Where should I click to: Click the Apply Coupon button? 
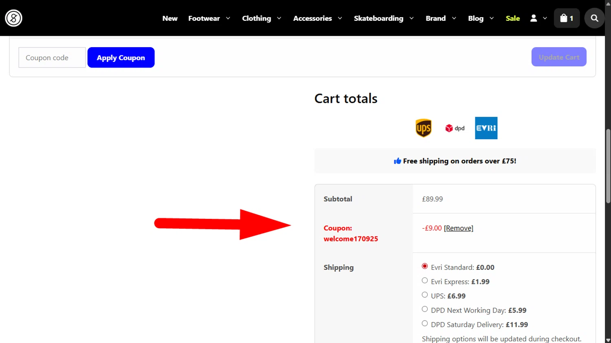coord(121,57)
